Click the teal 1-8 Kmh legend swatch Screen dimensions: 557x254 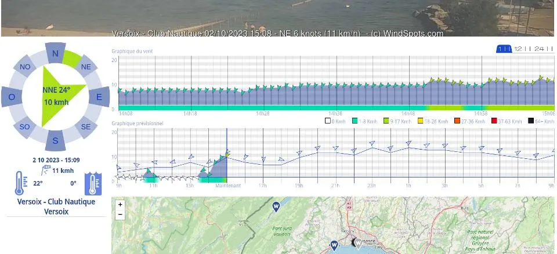click(x=355, y=121)
